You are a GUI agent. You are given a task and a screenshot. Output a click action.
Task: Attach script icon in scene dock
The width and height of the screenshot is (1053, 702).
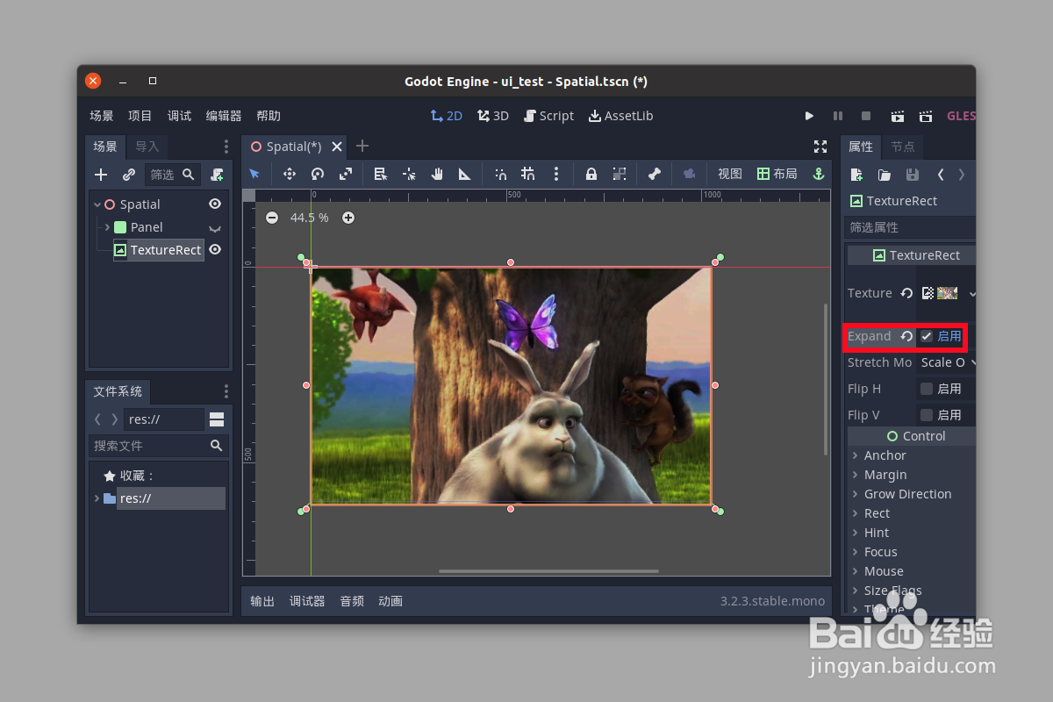pos(217,175)
